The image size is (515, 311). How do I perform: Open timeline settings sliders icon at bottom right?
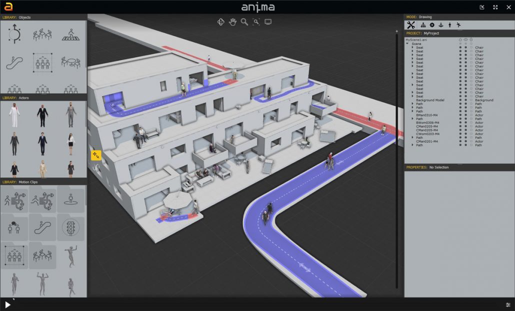(508, 305)
